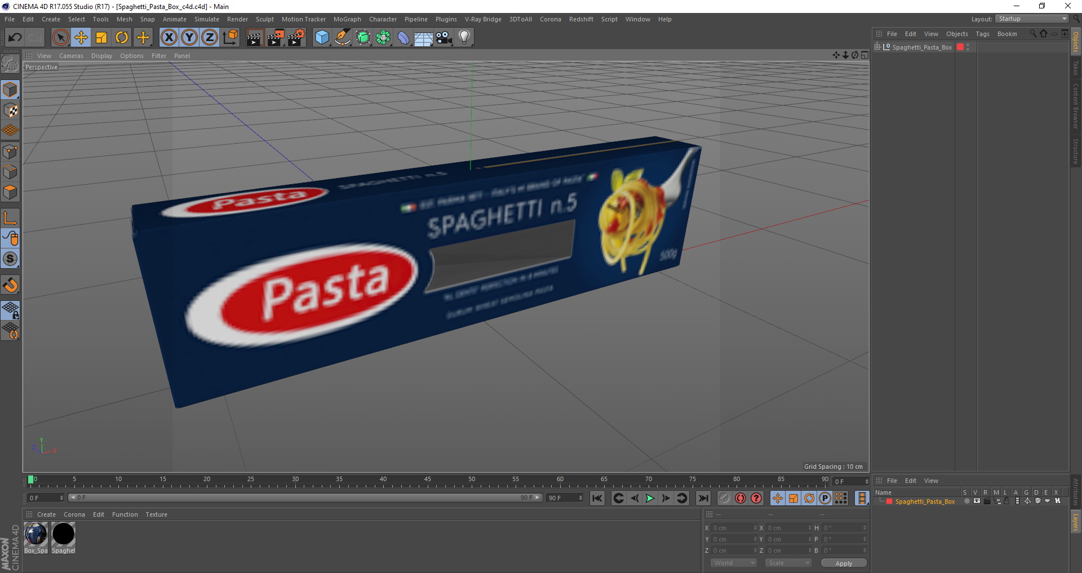
Task: Toggle coordinate system icon
Action: pos(230,37)
